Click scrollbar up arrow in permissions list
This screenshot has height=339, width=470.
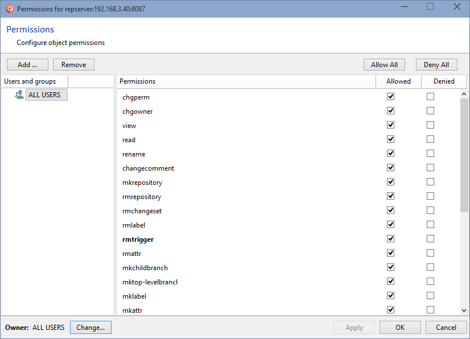coord(464,94)
